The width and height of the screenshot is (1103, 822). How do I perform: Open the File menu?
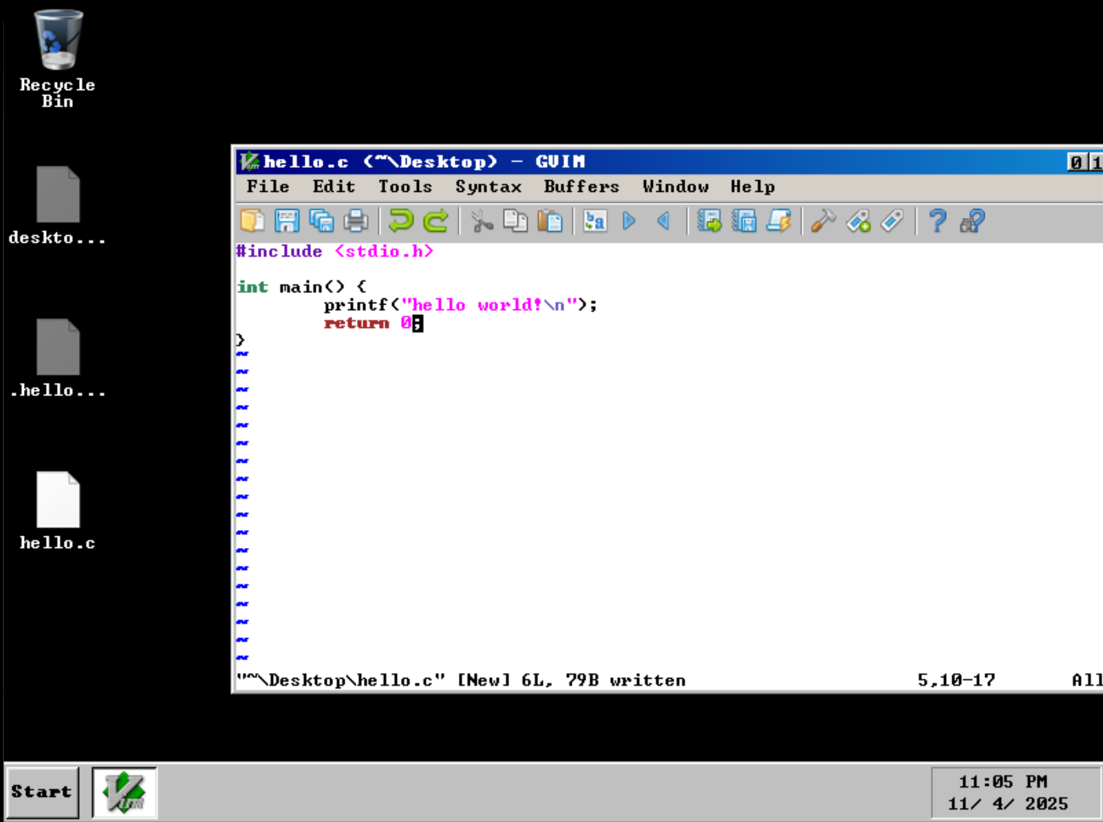point(268,187)
